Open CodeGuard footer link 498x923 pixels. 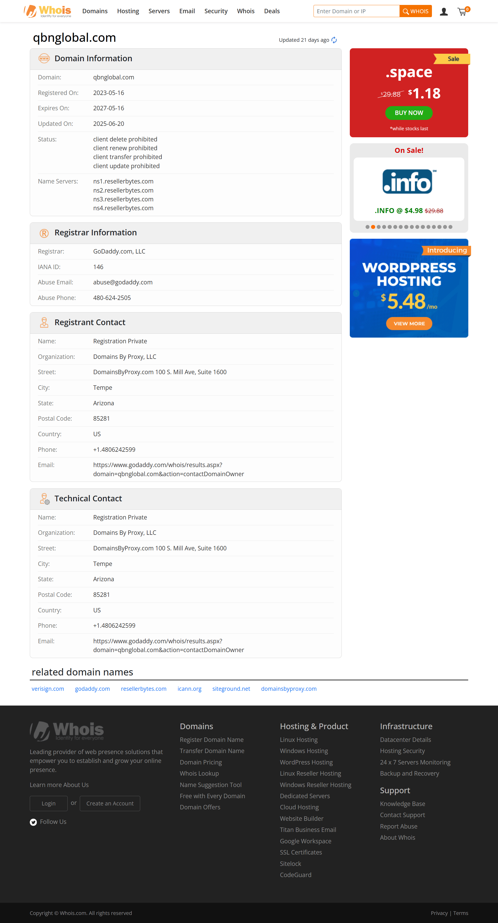coord(295,875)
